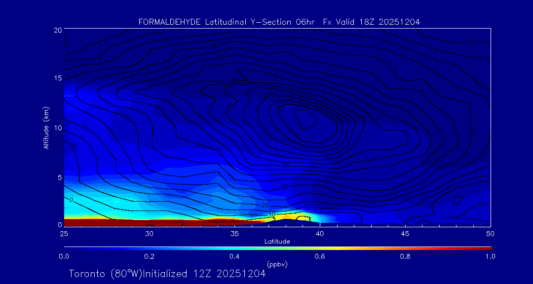The width and height of the screenshot is (533, 284).
Task: Click the "Latitude" horizontal axis label
Action: pyautogui.click(x=277, y=241)
